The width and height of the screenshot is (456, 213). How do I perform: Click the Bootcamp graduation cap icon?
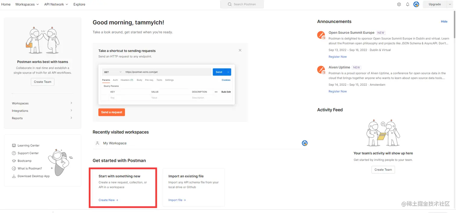coord(14,161)
